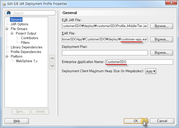This screenshot has height=128, width=179.
Task: Click the Delete button
Action: point(40,112)
